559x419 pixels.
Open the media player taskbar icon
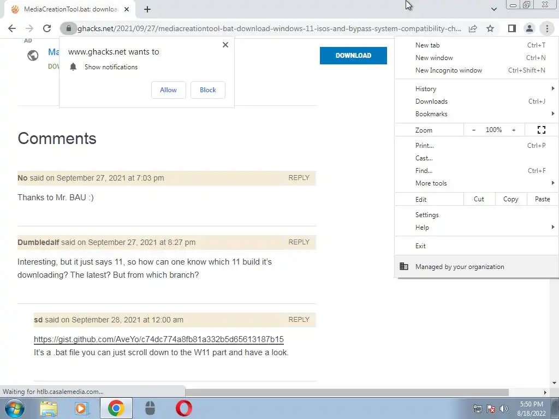click(82, 409)
